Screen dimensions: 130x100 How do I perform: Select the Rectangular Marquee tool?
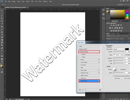click(2, 13)
